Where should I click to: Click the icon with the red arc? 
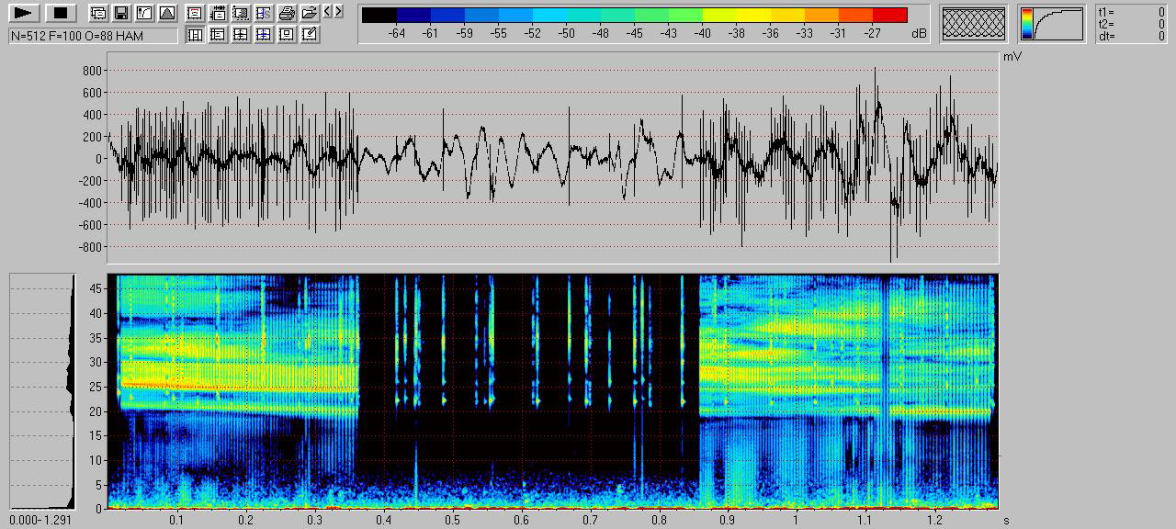point(195,13)
